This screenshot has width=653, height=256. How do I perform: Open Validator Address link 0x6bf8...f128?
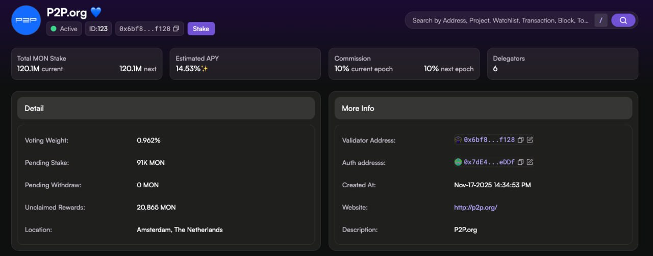tap(489, 140)
